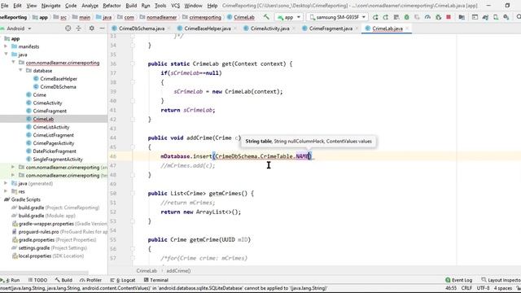Open the TODO tool window
The image size is (521, 293).
[37, 280]
